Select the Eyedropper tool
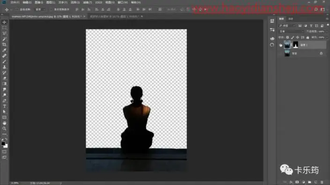The image size is (330, 185). pyautogui.click(x=4, y=50)
